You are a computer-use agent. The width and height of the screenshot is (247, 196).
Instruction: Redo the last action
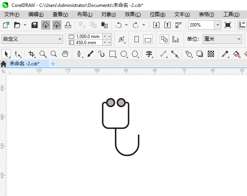tap(136, 25)
